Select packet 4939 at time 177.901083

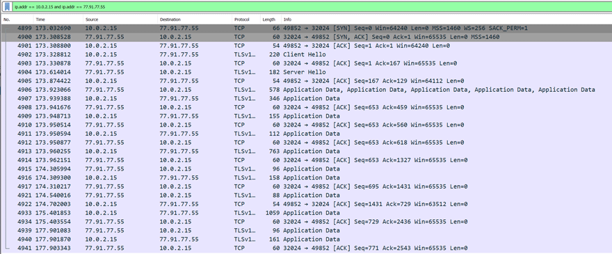[x=306, y=230]
